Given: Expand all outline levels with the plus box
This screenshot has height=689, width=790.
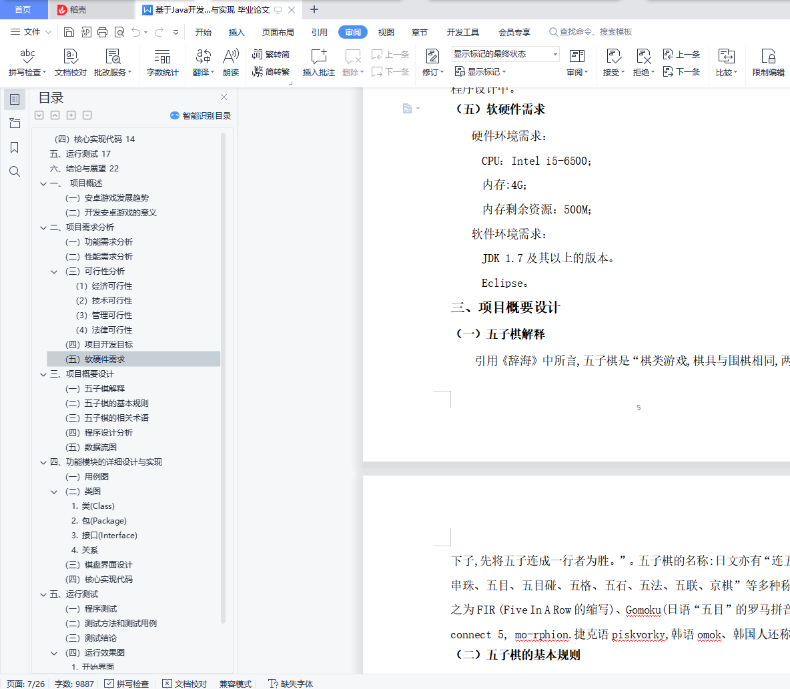Looking at the screenshot, I should pos(71,115).
